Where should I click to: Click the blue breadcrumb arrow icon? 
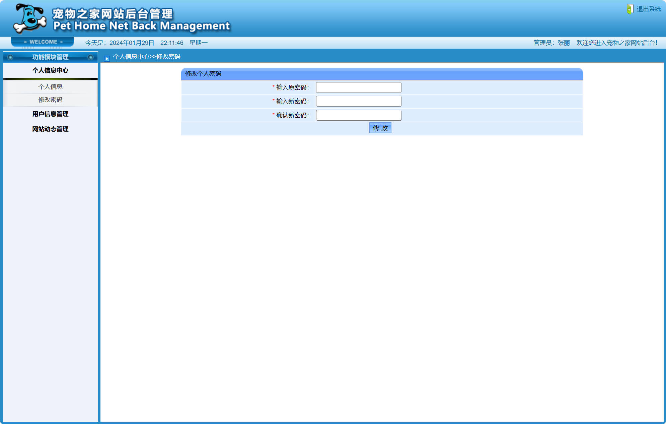pos(107,59)
